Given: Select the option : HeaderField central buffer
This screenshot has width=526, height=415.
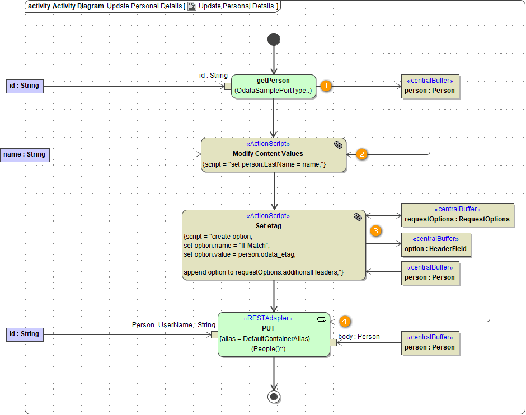Looking at the screenshot, I should point(436,244).
